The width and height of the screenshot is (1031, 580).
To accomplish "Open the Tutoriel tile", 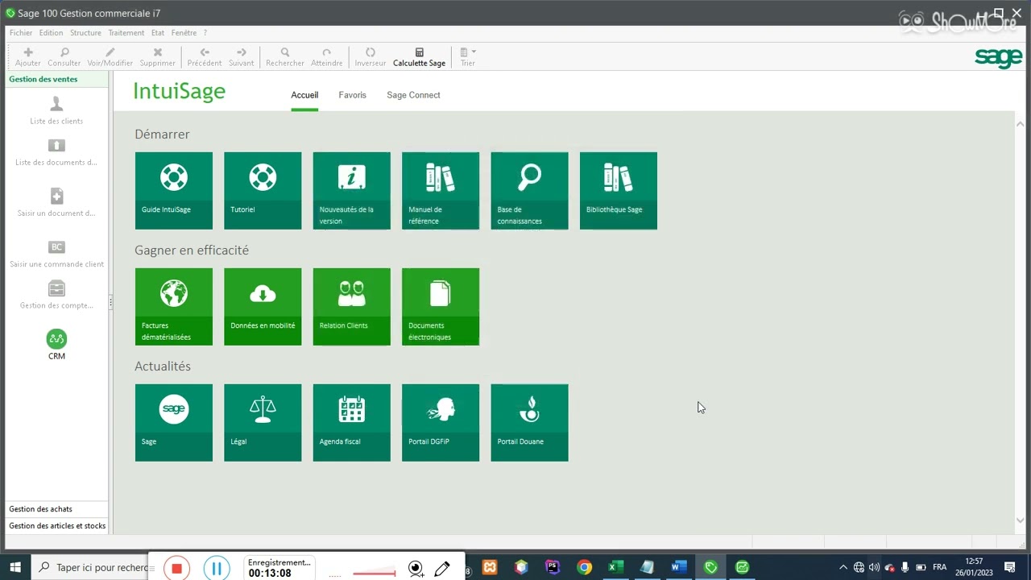I will (263, 191).
